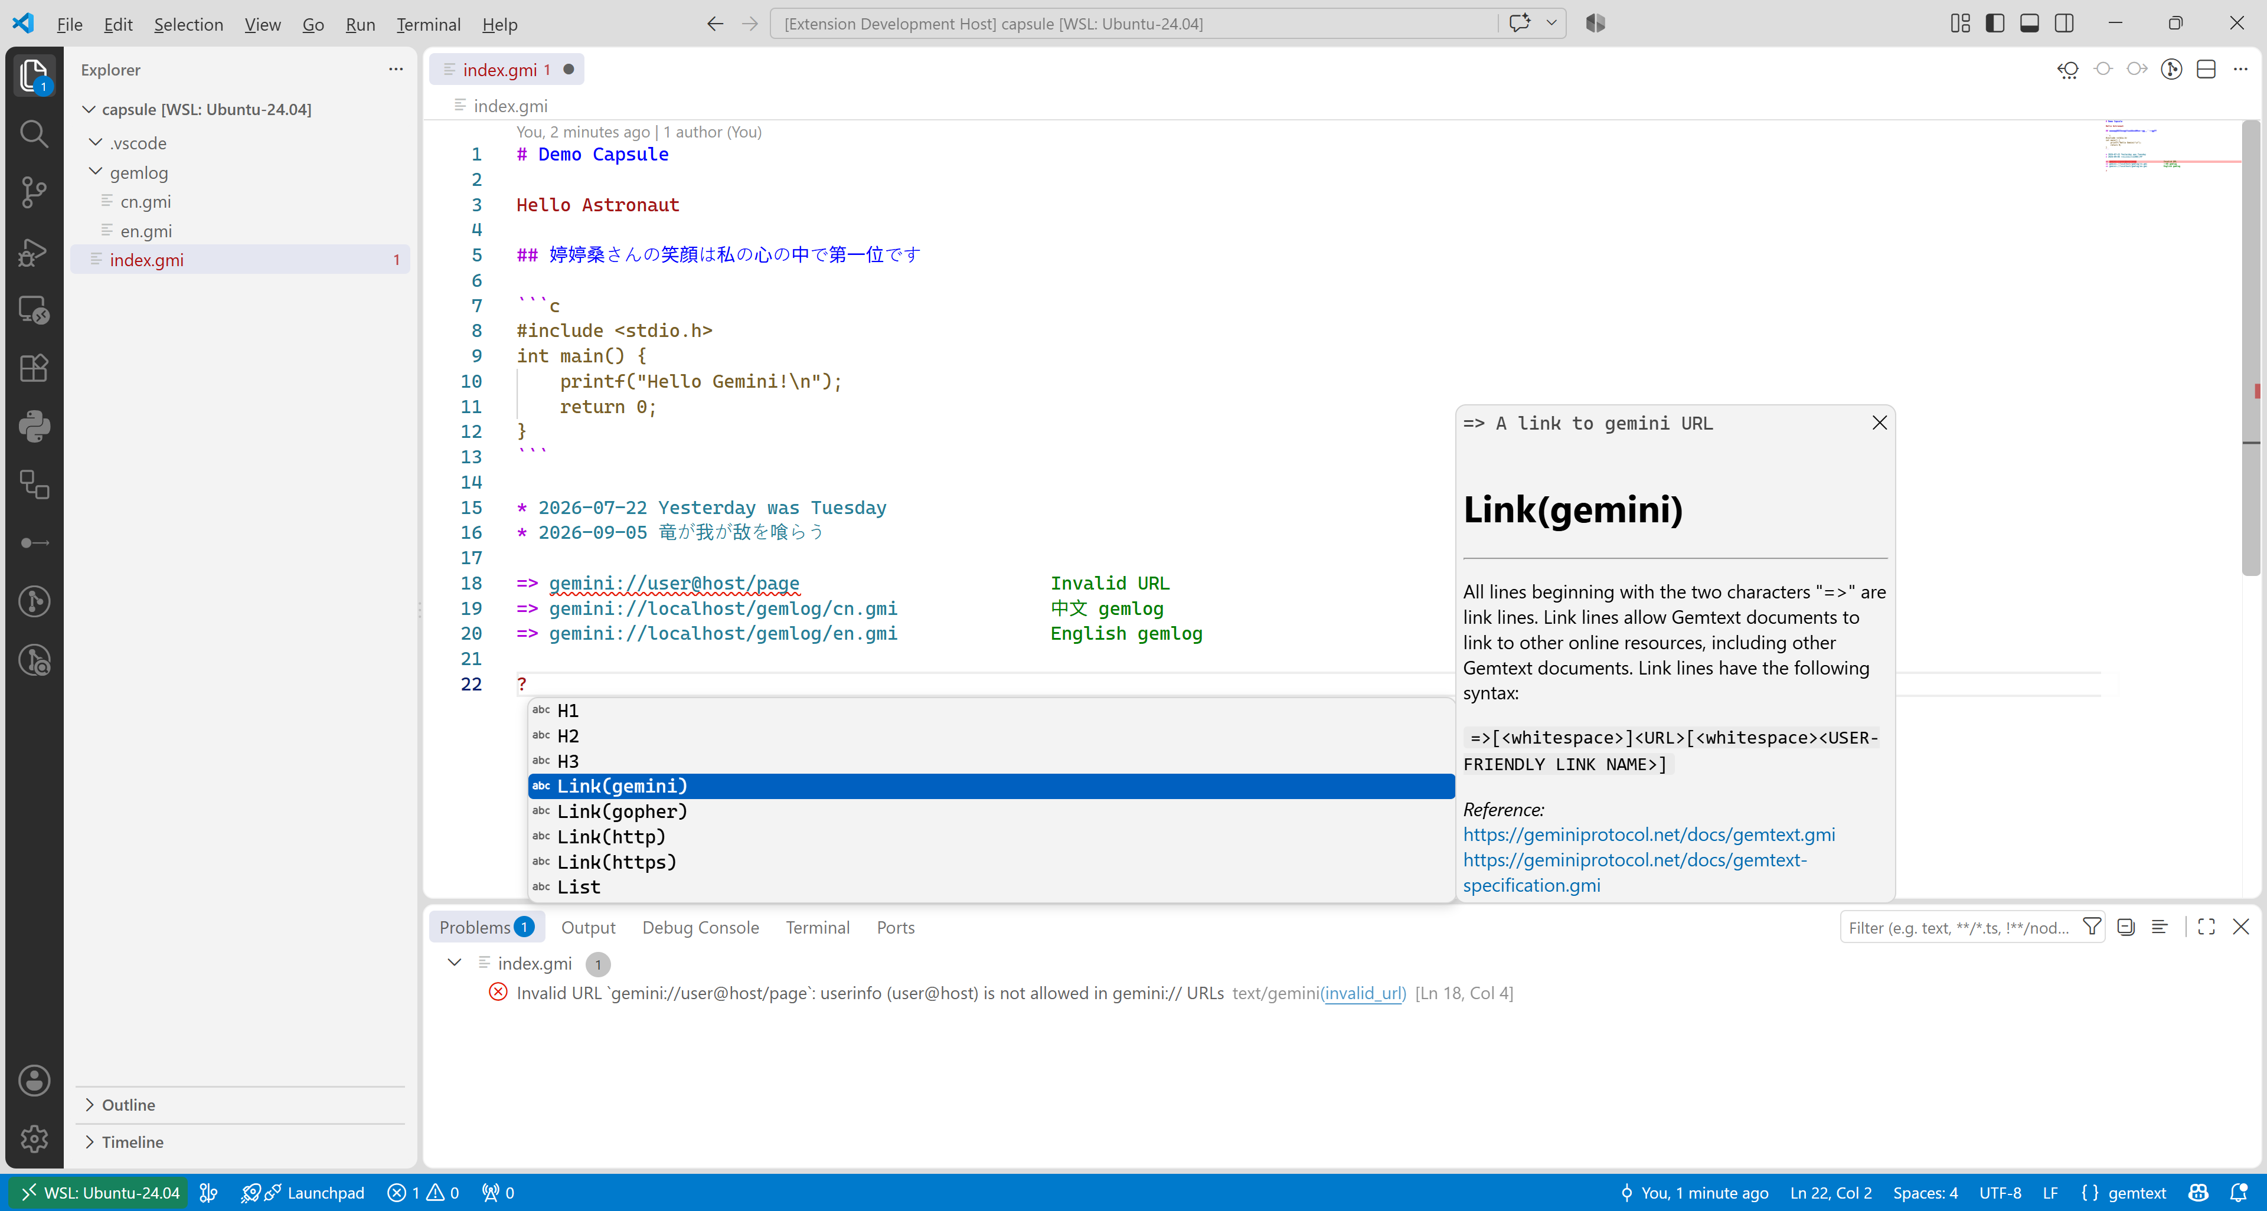The image size is (2267, 1211).
Task: Open the chat dropdown arrow in title bar
Action: (x=1551, y=24)
